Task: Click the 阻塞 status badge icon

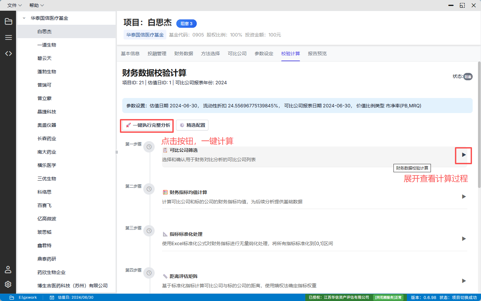Action: 468,77
